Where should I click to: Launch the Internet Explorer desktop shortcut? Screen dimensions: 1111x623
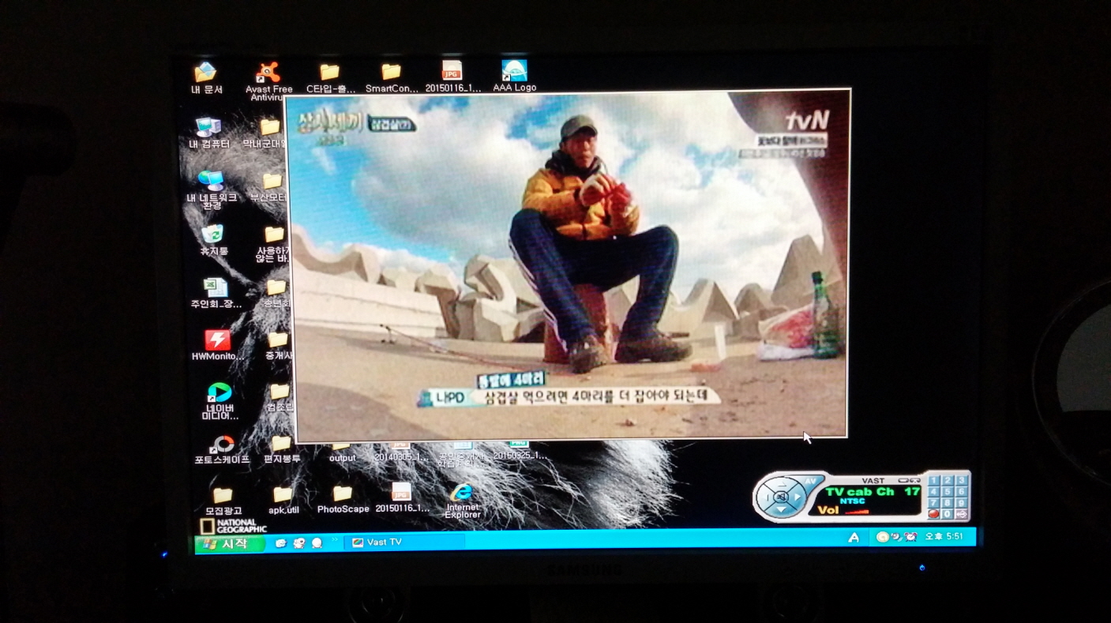(462, 502)
